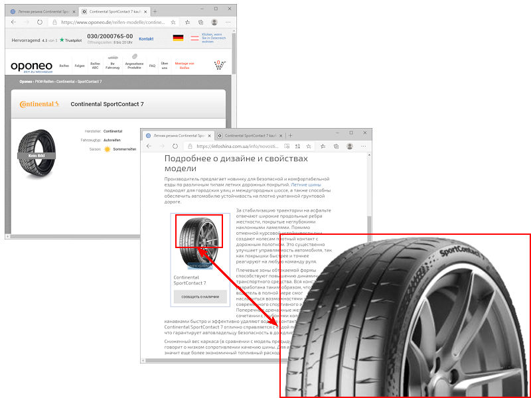This screenshot has width=531, height=398.
Task: Switch to Continental SportContact 7 tab in infoshina window
Action: click(x=250, y=136)
